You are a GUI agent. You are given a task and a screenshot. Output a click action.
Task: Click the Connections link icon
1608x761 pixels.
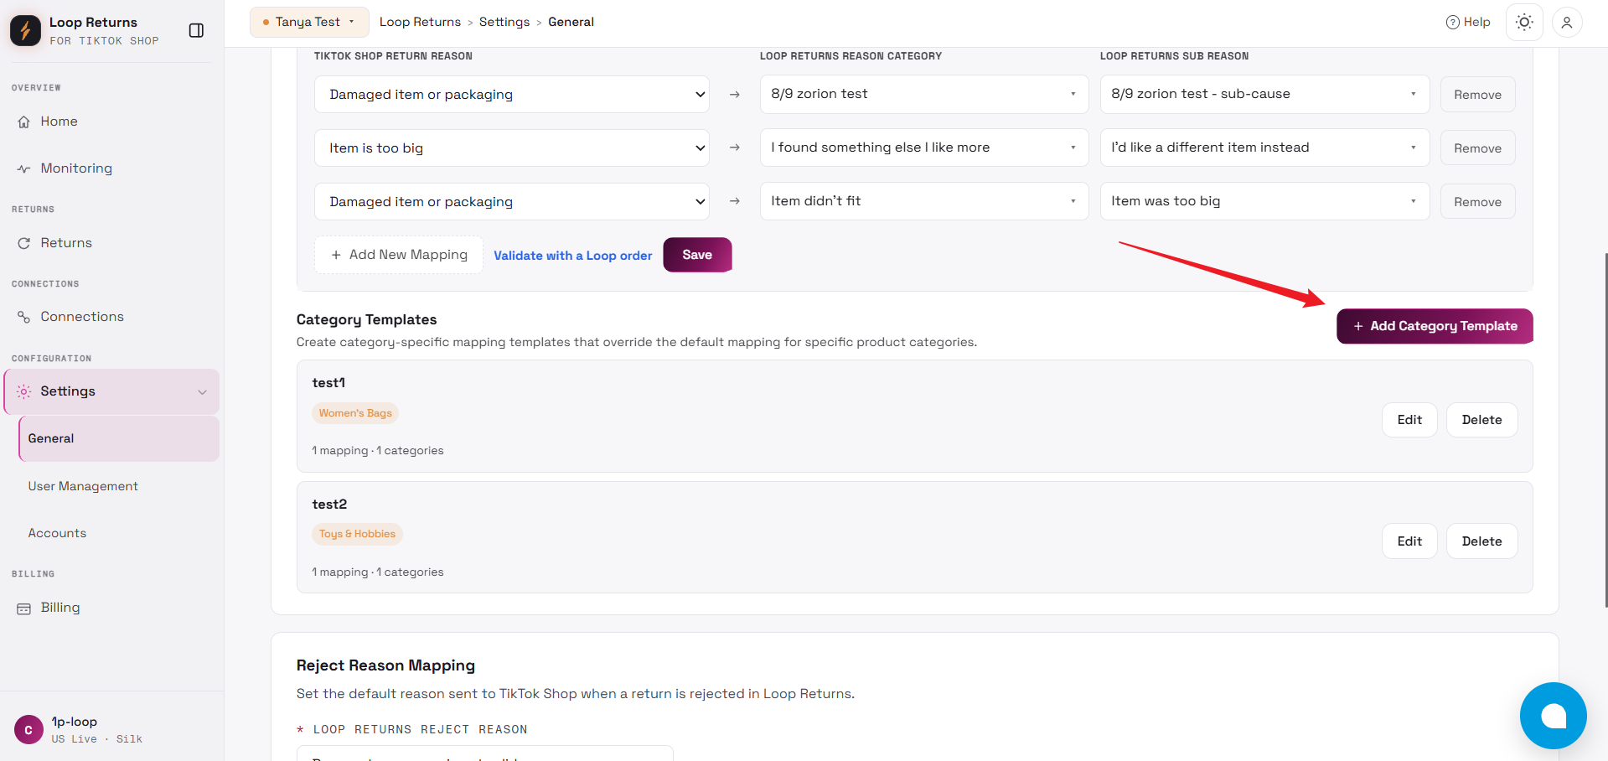pyautogui.click(x=23, y=317)
